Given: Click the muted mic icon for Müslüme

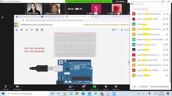Looking at the screenshot, I should [164, 45].
